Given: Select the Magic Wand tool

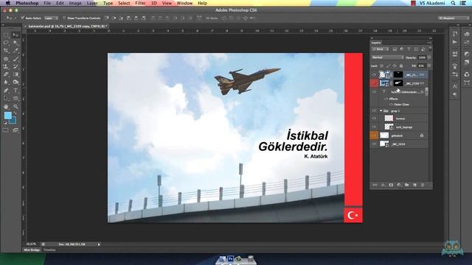Looking at the screenshot, I should [15, 43].
